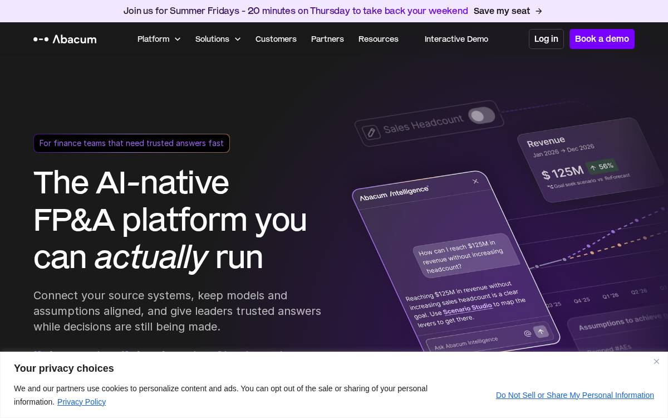
Task: Click the 'Your privacy choices' heading
Action: point(64,368)
